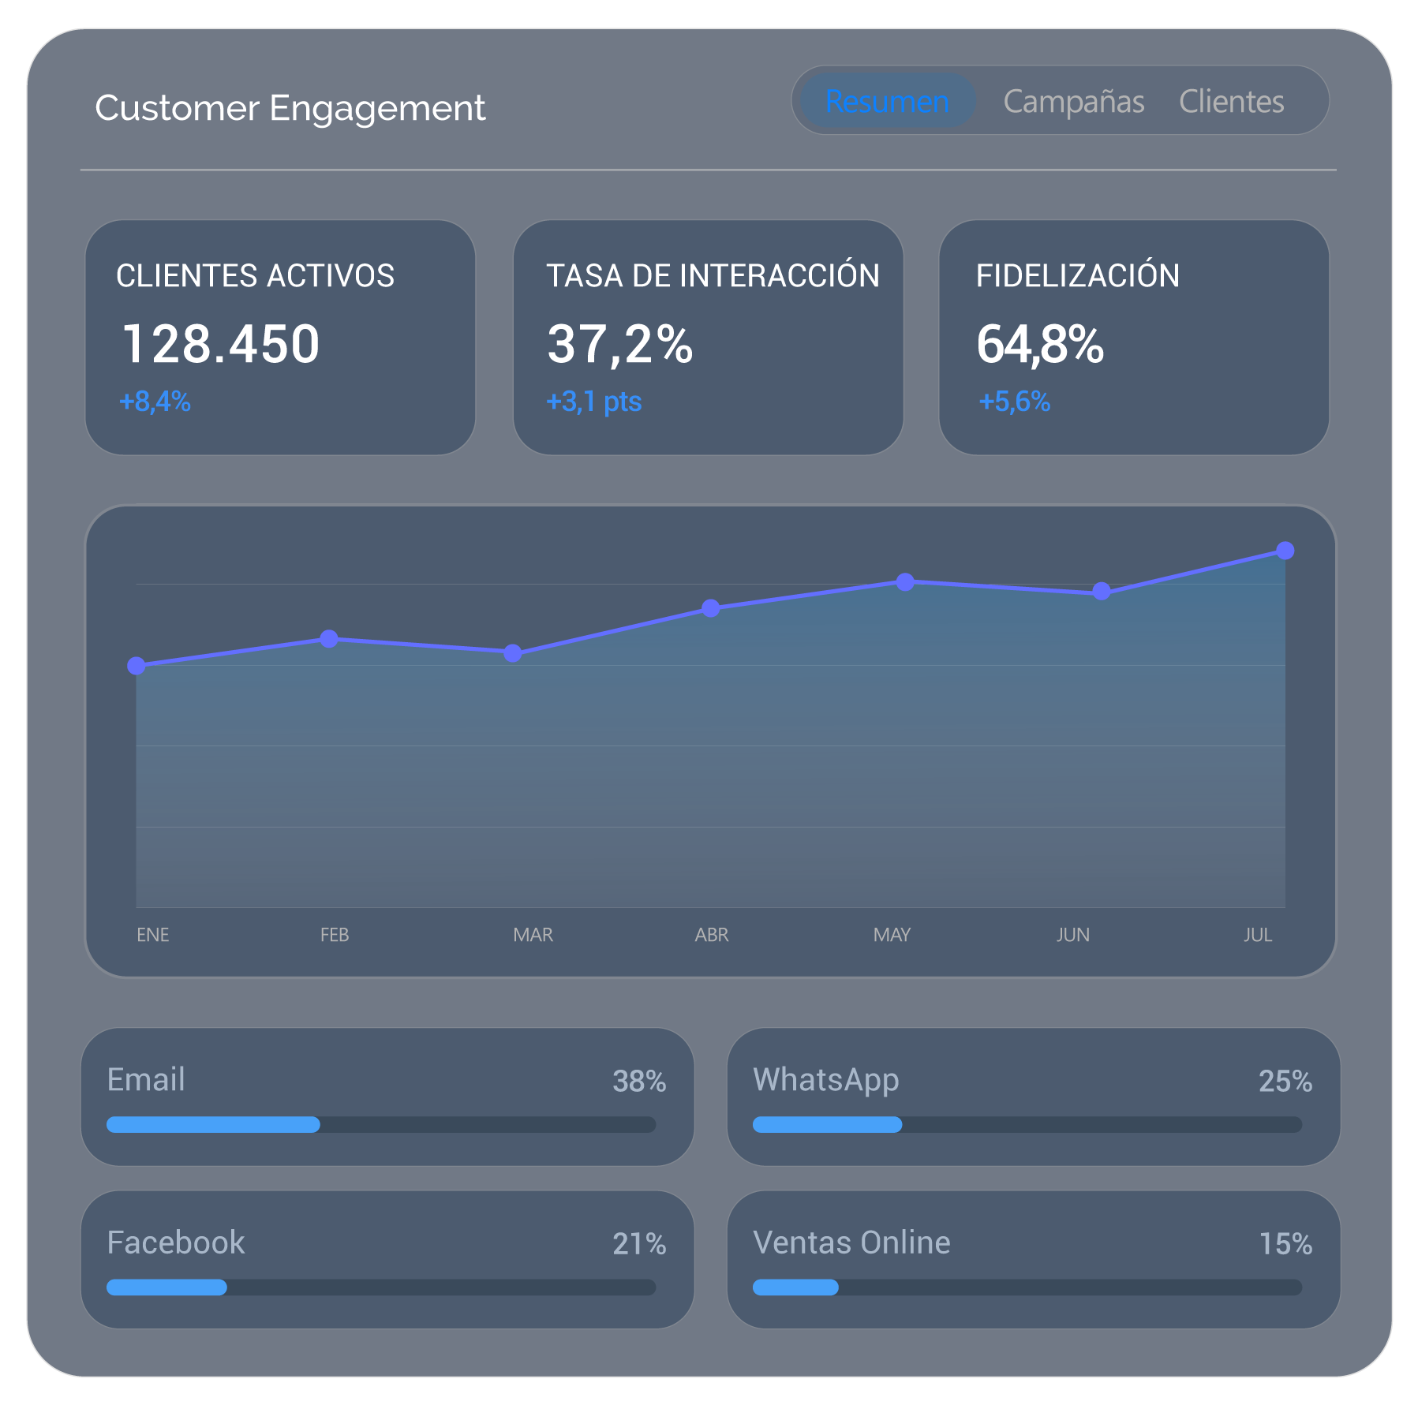This screenshot has width=1418, height=1405.
Task: Open the Fidelización card
Action: point(1134,338)
